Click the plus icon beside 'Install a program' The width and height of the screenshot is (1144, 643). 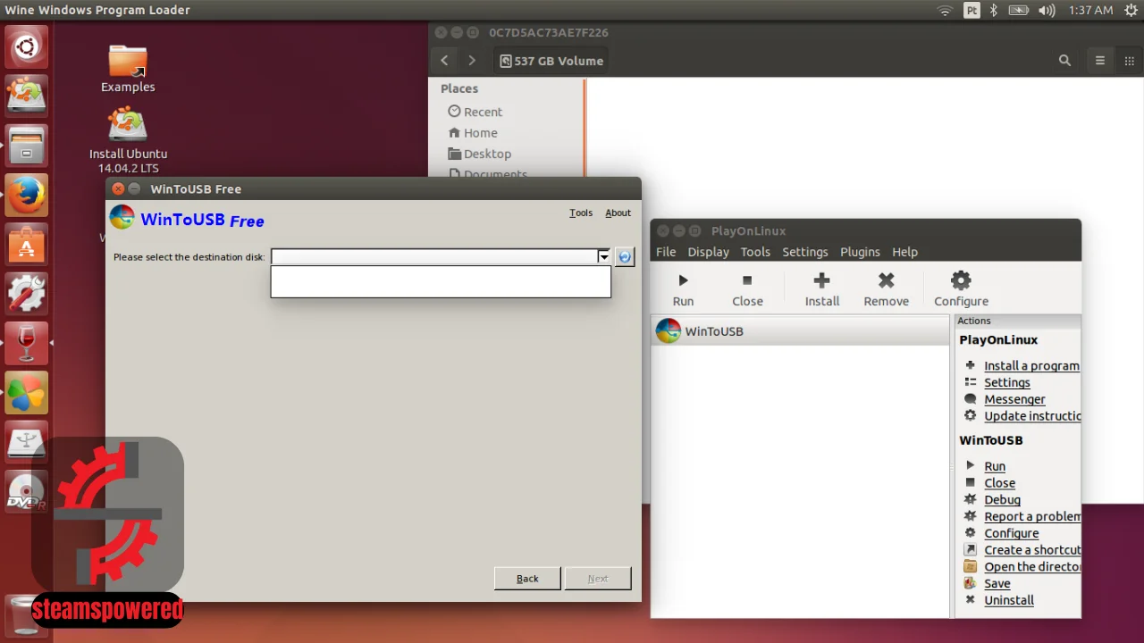point(971,365)
